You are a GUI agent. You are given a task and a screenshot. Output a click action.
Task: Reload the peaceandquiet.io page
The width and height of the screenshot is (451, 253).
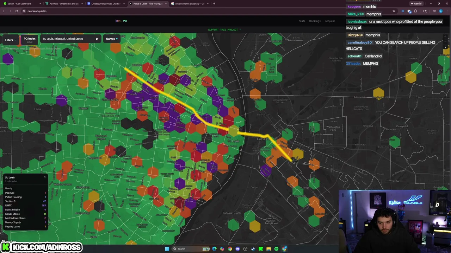[16, 11]
